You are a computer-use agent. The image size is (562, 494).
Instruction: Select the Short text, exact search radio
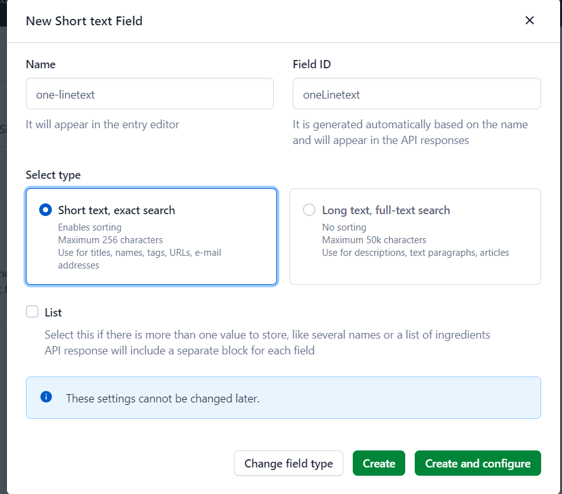click(46, 210)
